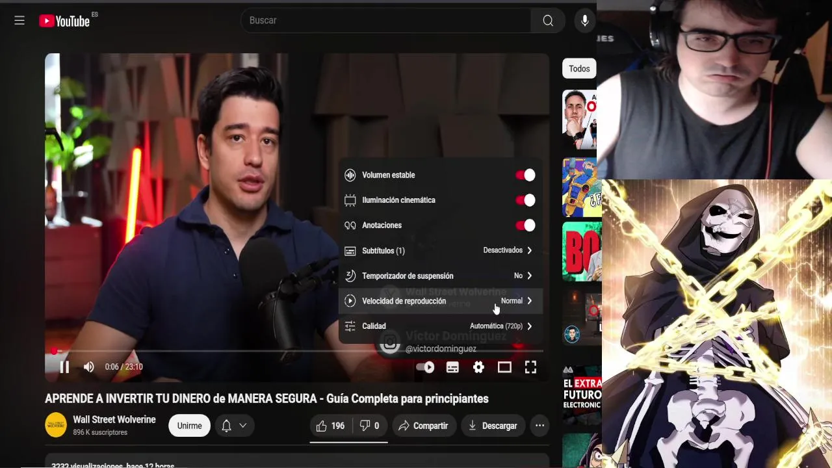Mute the video volume speaker icon
The height and width of the screenshot is (468, 832).
(89, 367)
